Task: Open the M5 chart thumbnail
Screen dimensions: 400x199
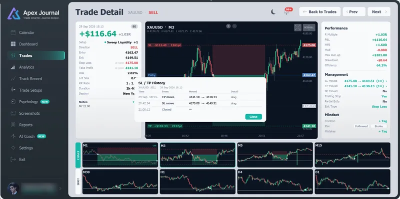Action: coord(275,155)
